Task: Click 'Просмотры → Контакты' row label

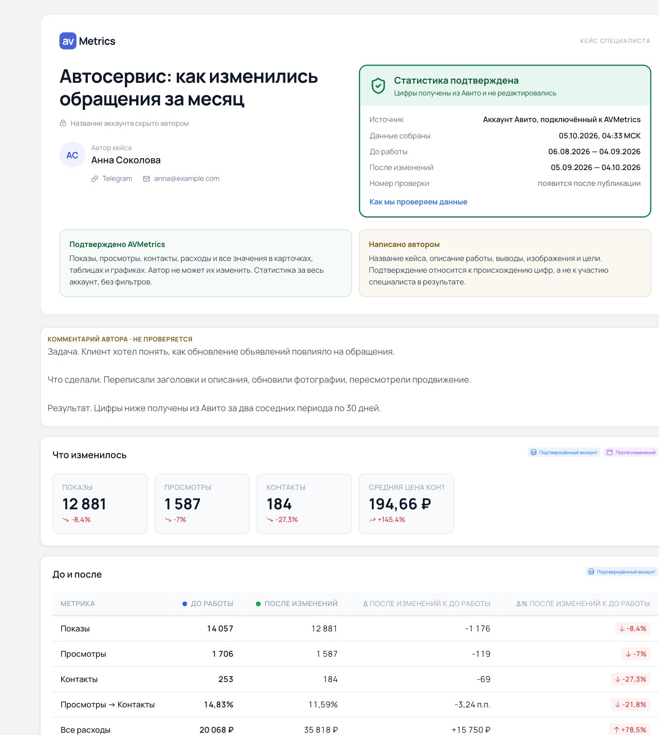Action: point(108,705)
